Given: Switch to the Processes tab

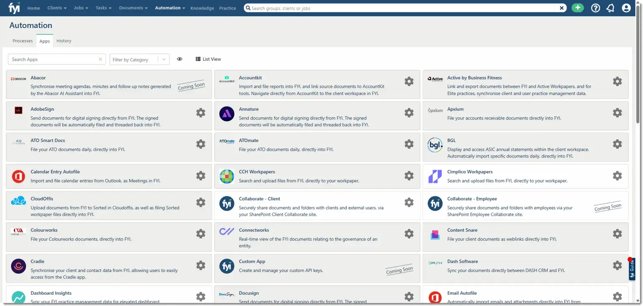Looking at the screenshot, I should (x=23, y=41).
